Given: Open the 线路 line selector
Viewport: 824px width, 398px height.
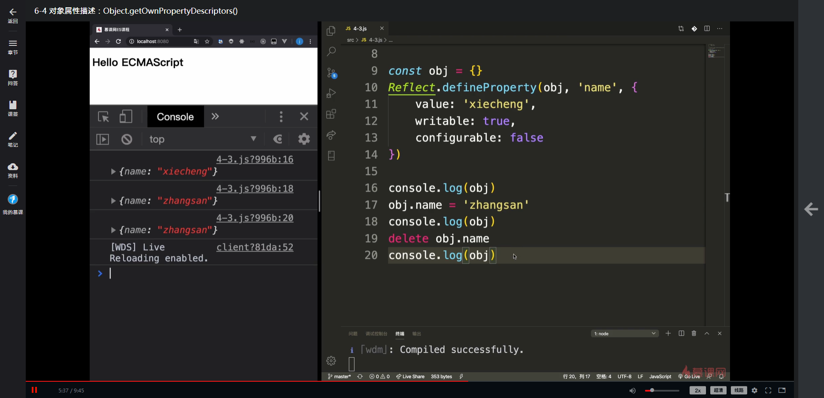Looking at the screenshot, I should tap(739, 390).
